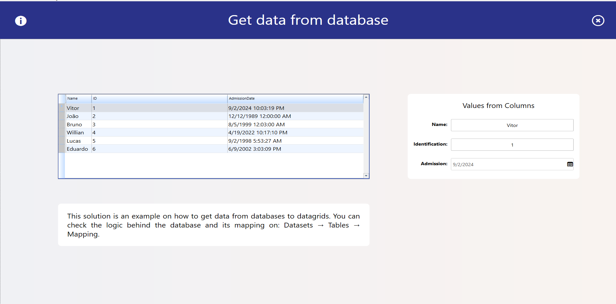Close the page with the X icon
Viewport: 616px width, 304px height.
coord(598,21)
